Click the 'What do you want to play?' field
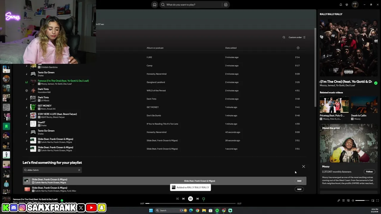This screenshot has height=214, width=381. pos(191,4)
